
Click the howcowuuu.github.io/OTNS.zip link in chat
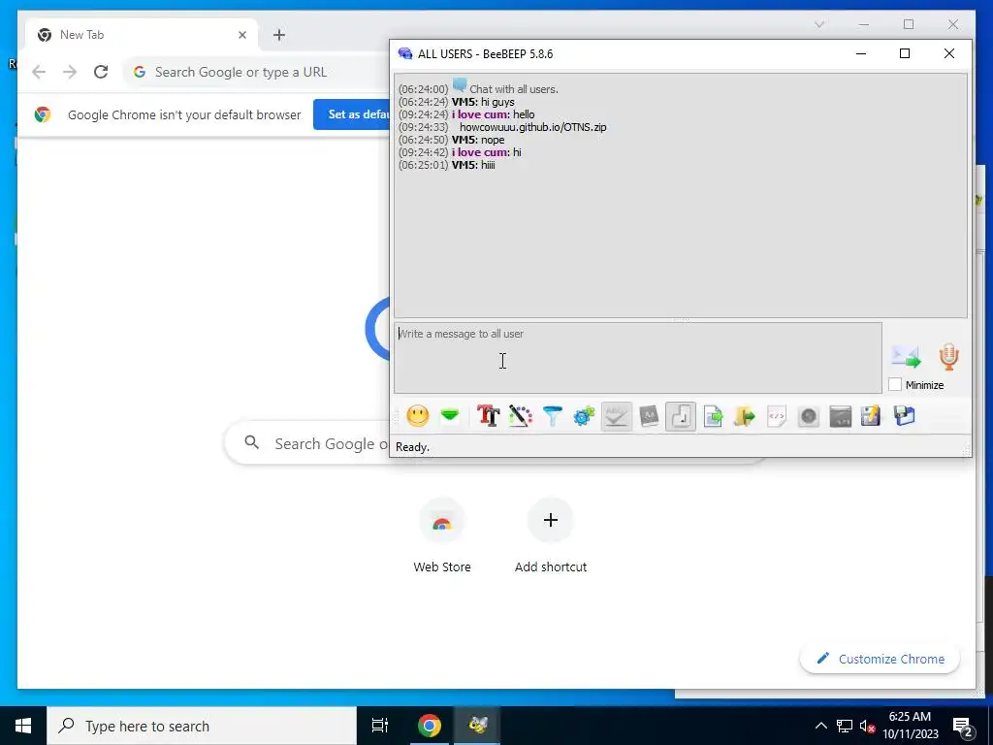(x=532, y=127)
